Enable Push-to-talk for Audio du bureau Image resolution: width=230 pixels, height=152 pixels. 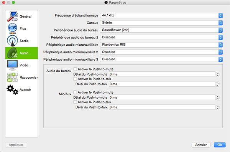coord(75,79)
